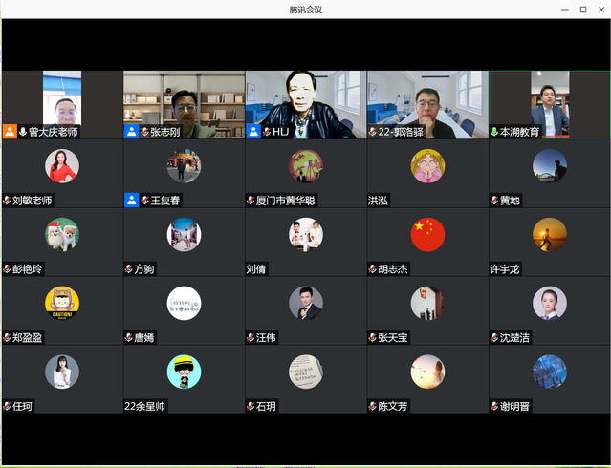Click the blue co-host badge beside 张志刚
Image resolution: width=611 pixels, height=468 pixels.
click(x=131, y=132)
